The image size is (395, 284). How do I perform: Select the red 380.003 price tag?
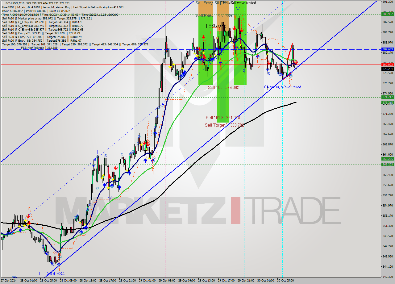click(388, 65)
